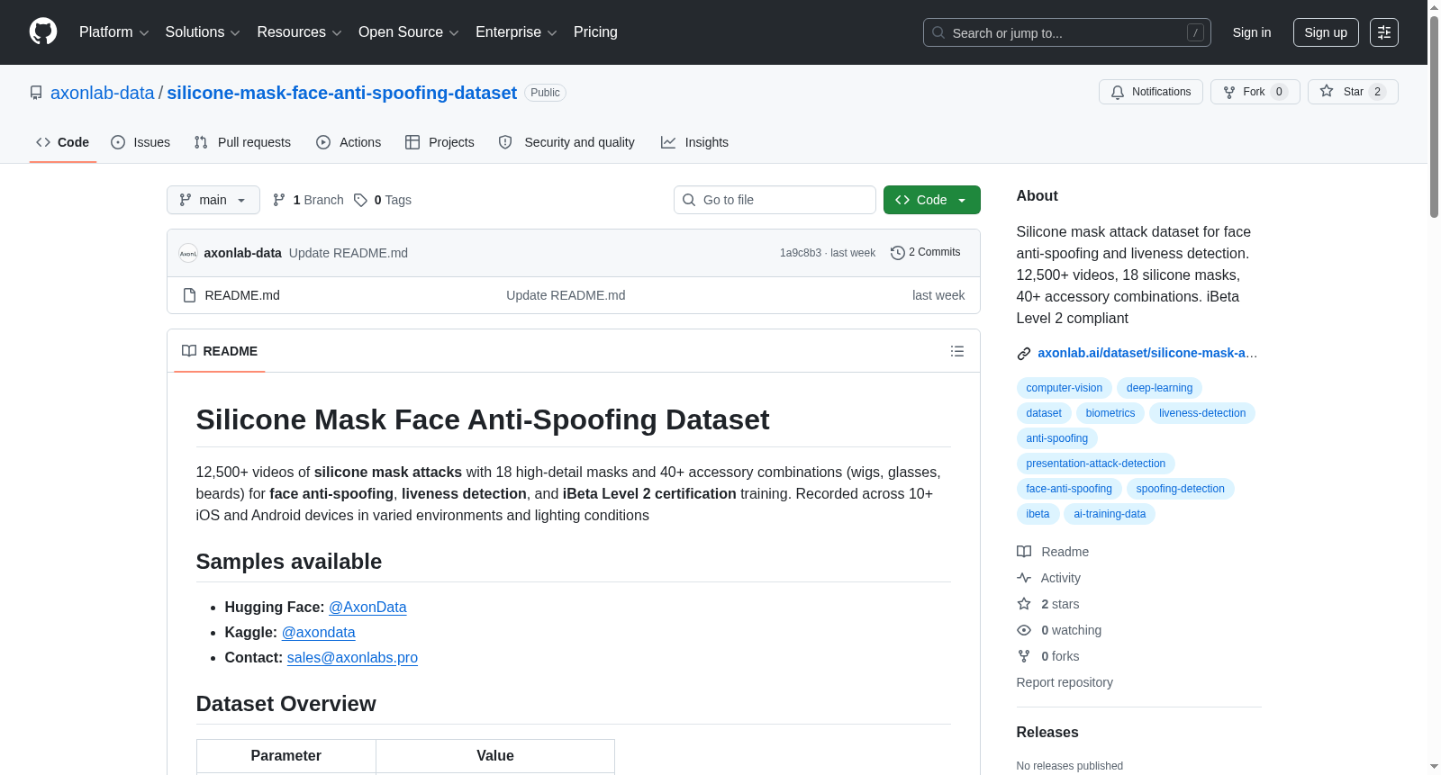Click the pulse icon beside Activity
1441x775 pixels.
click(1024, 578)
